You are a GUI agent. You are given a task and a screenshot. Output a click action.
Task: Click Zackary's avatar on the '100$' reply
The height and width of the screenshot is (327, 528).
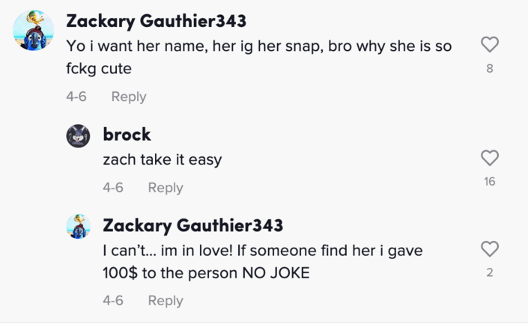79,226
